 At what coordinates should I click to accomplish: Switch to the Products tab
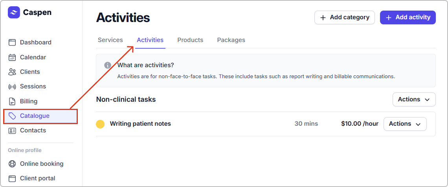tap(190, 40)
